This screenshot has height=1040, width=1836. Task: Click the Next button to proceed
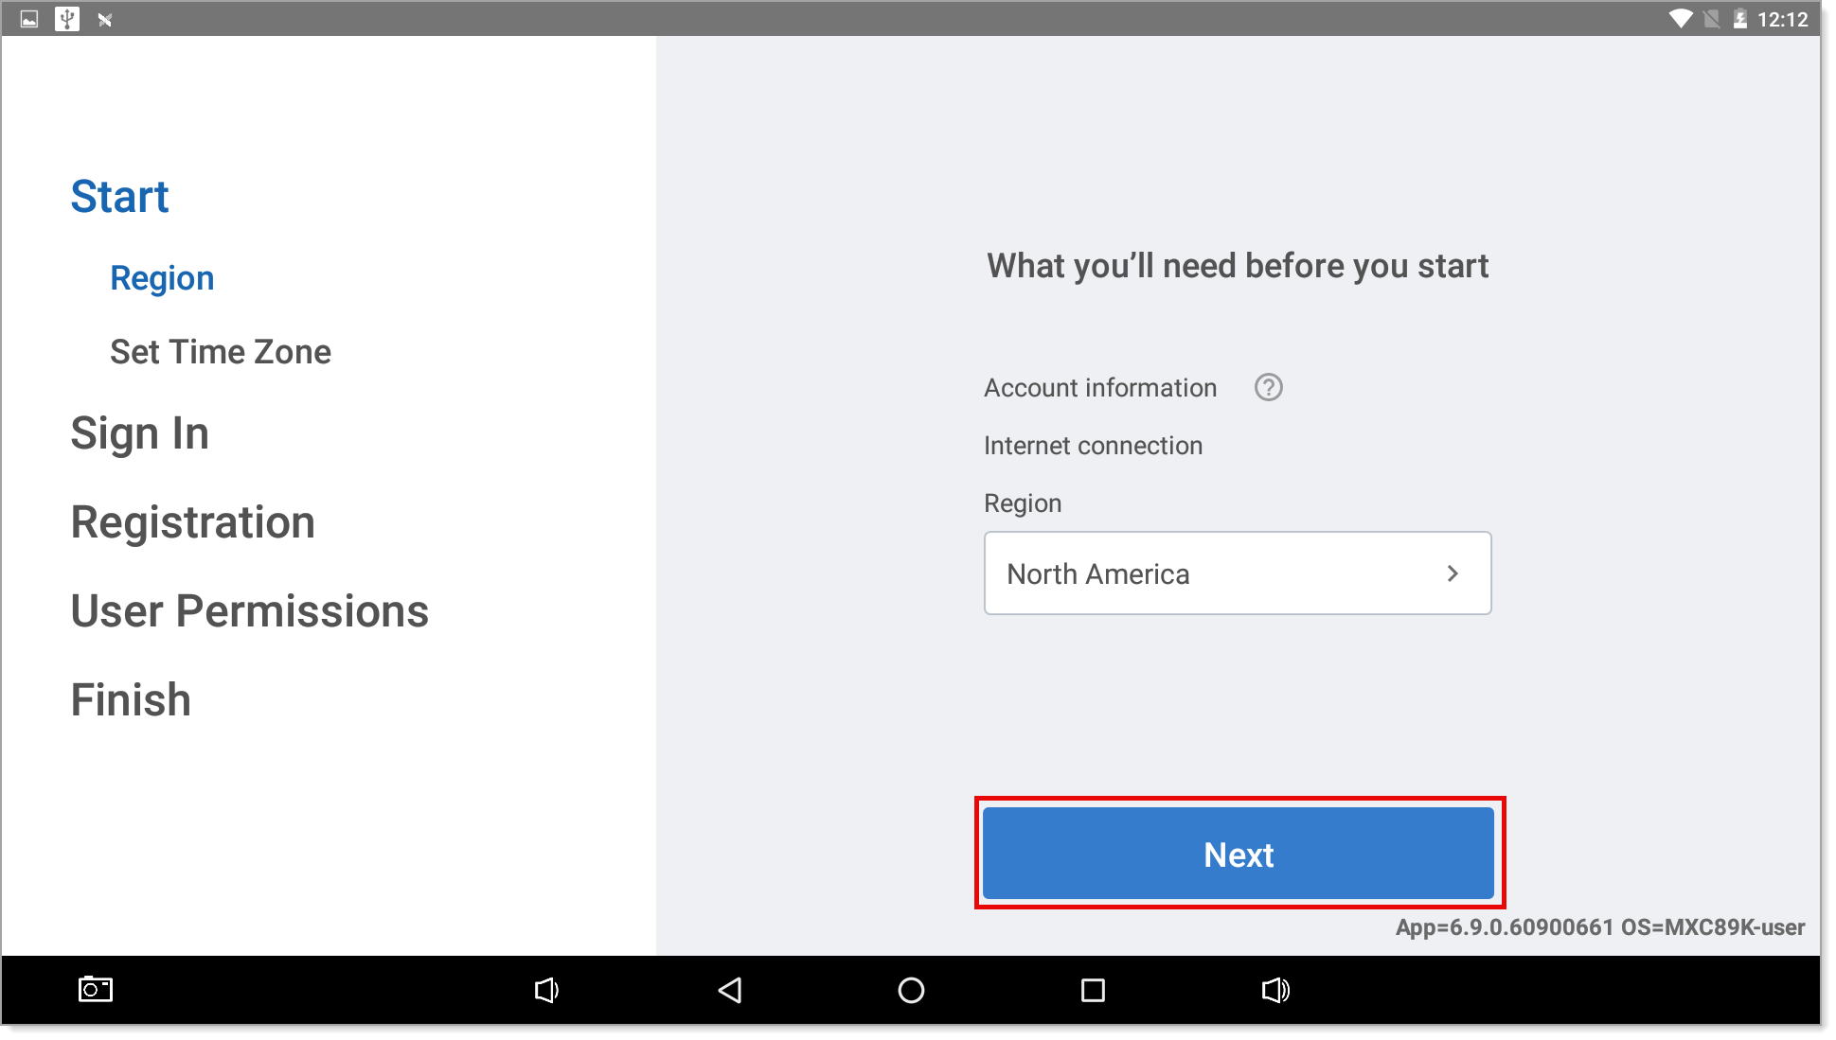click(x=1240, y=855)
